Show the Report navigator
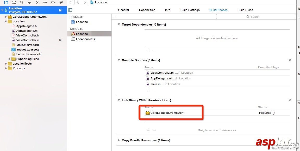Viewport: 300px width, 151px height. click(x=61, y=2)
